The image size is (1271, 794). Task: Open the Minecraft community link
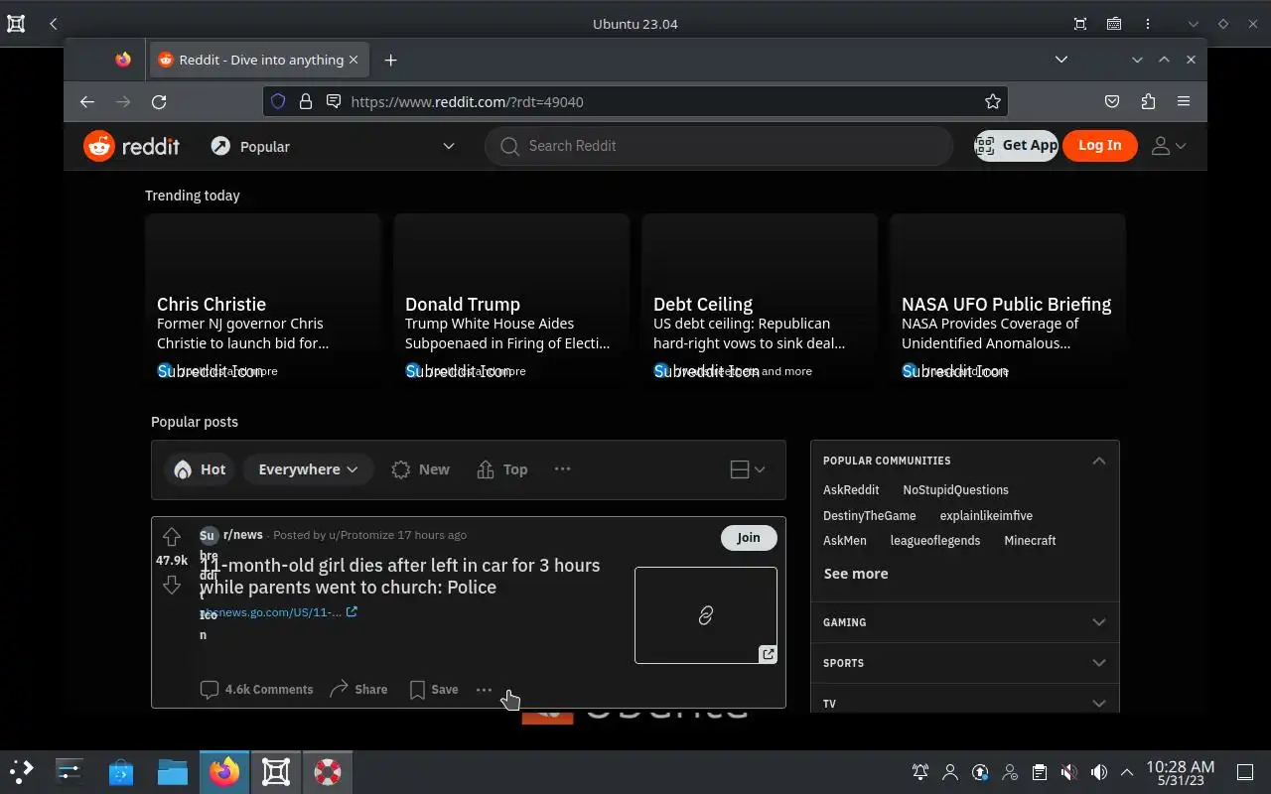pyautogui.click(x=1030, y=541)
